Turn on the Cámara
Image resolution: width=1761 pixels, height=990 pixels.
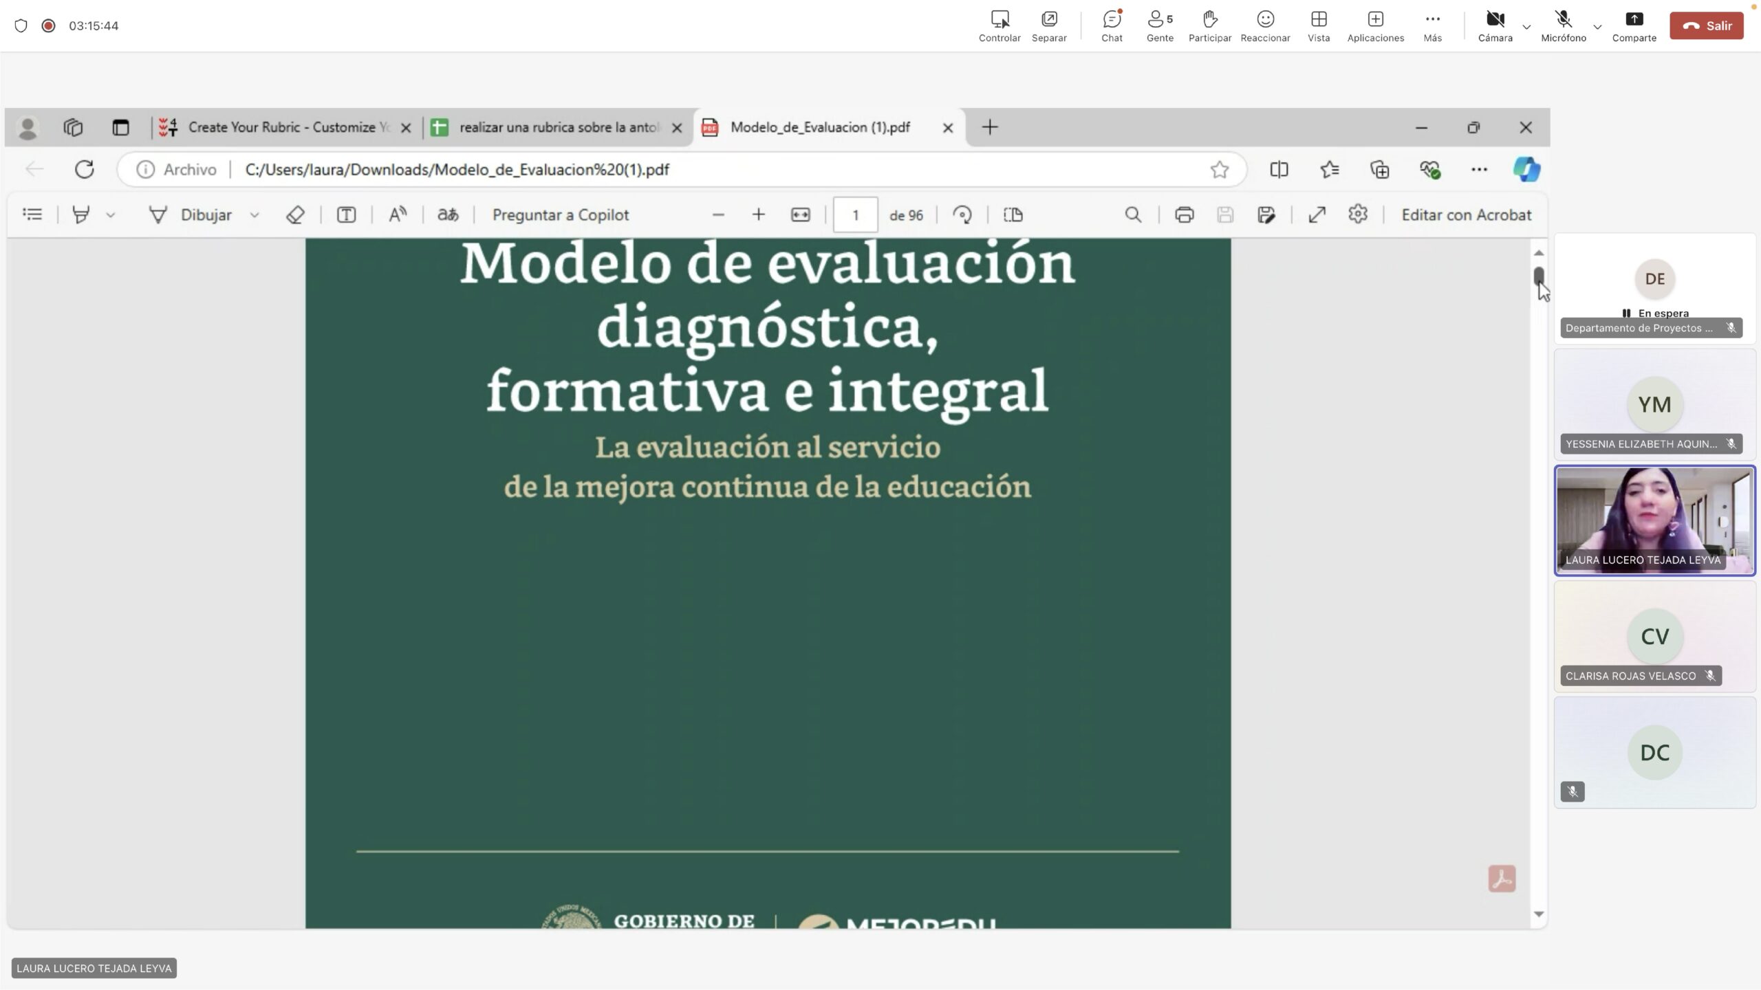(1495, 26)
